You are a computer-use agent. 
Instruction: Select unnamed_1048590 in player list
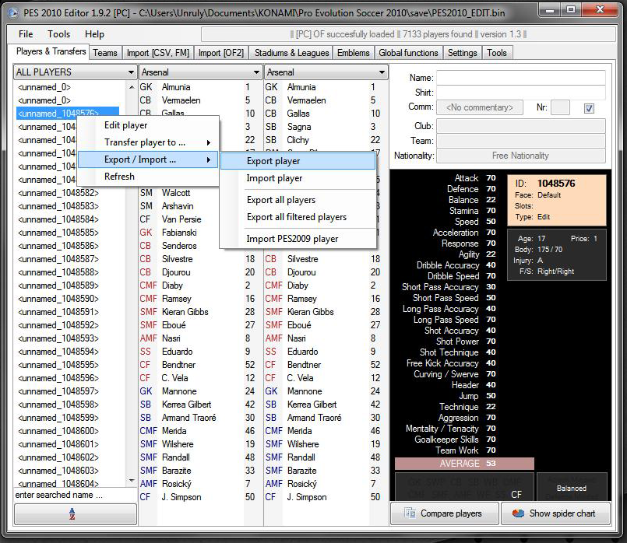coord(58,299)
